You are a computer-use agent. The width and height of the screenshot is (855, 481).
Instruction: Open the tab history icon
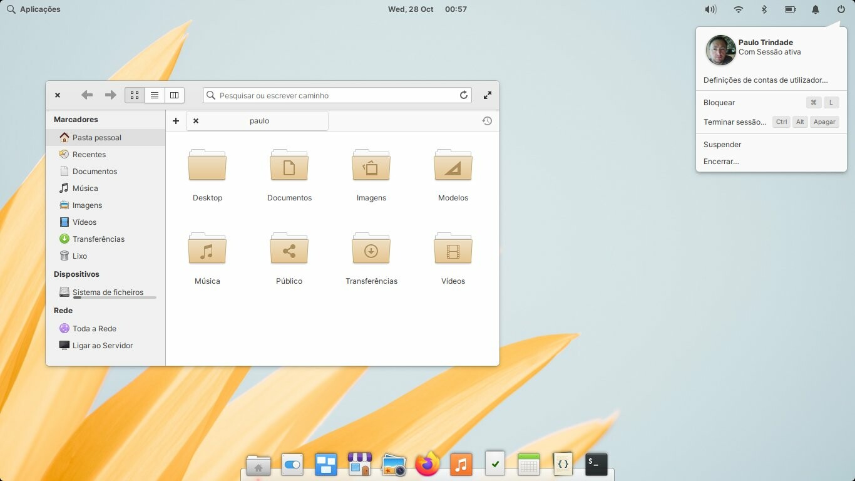[487, 121]
